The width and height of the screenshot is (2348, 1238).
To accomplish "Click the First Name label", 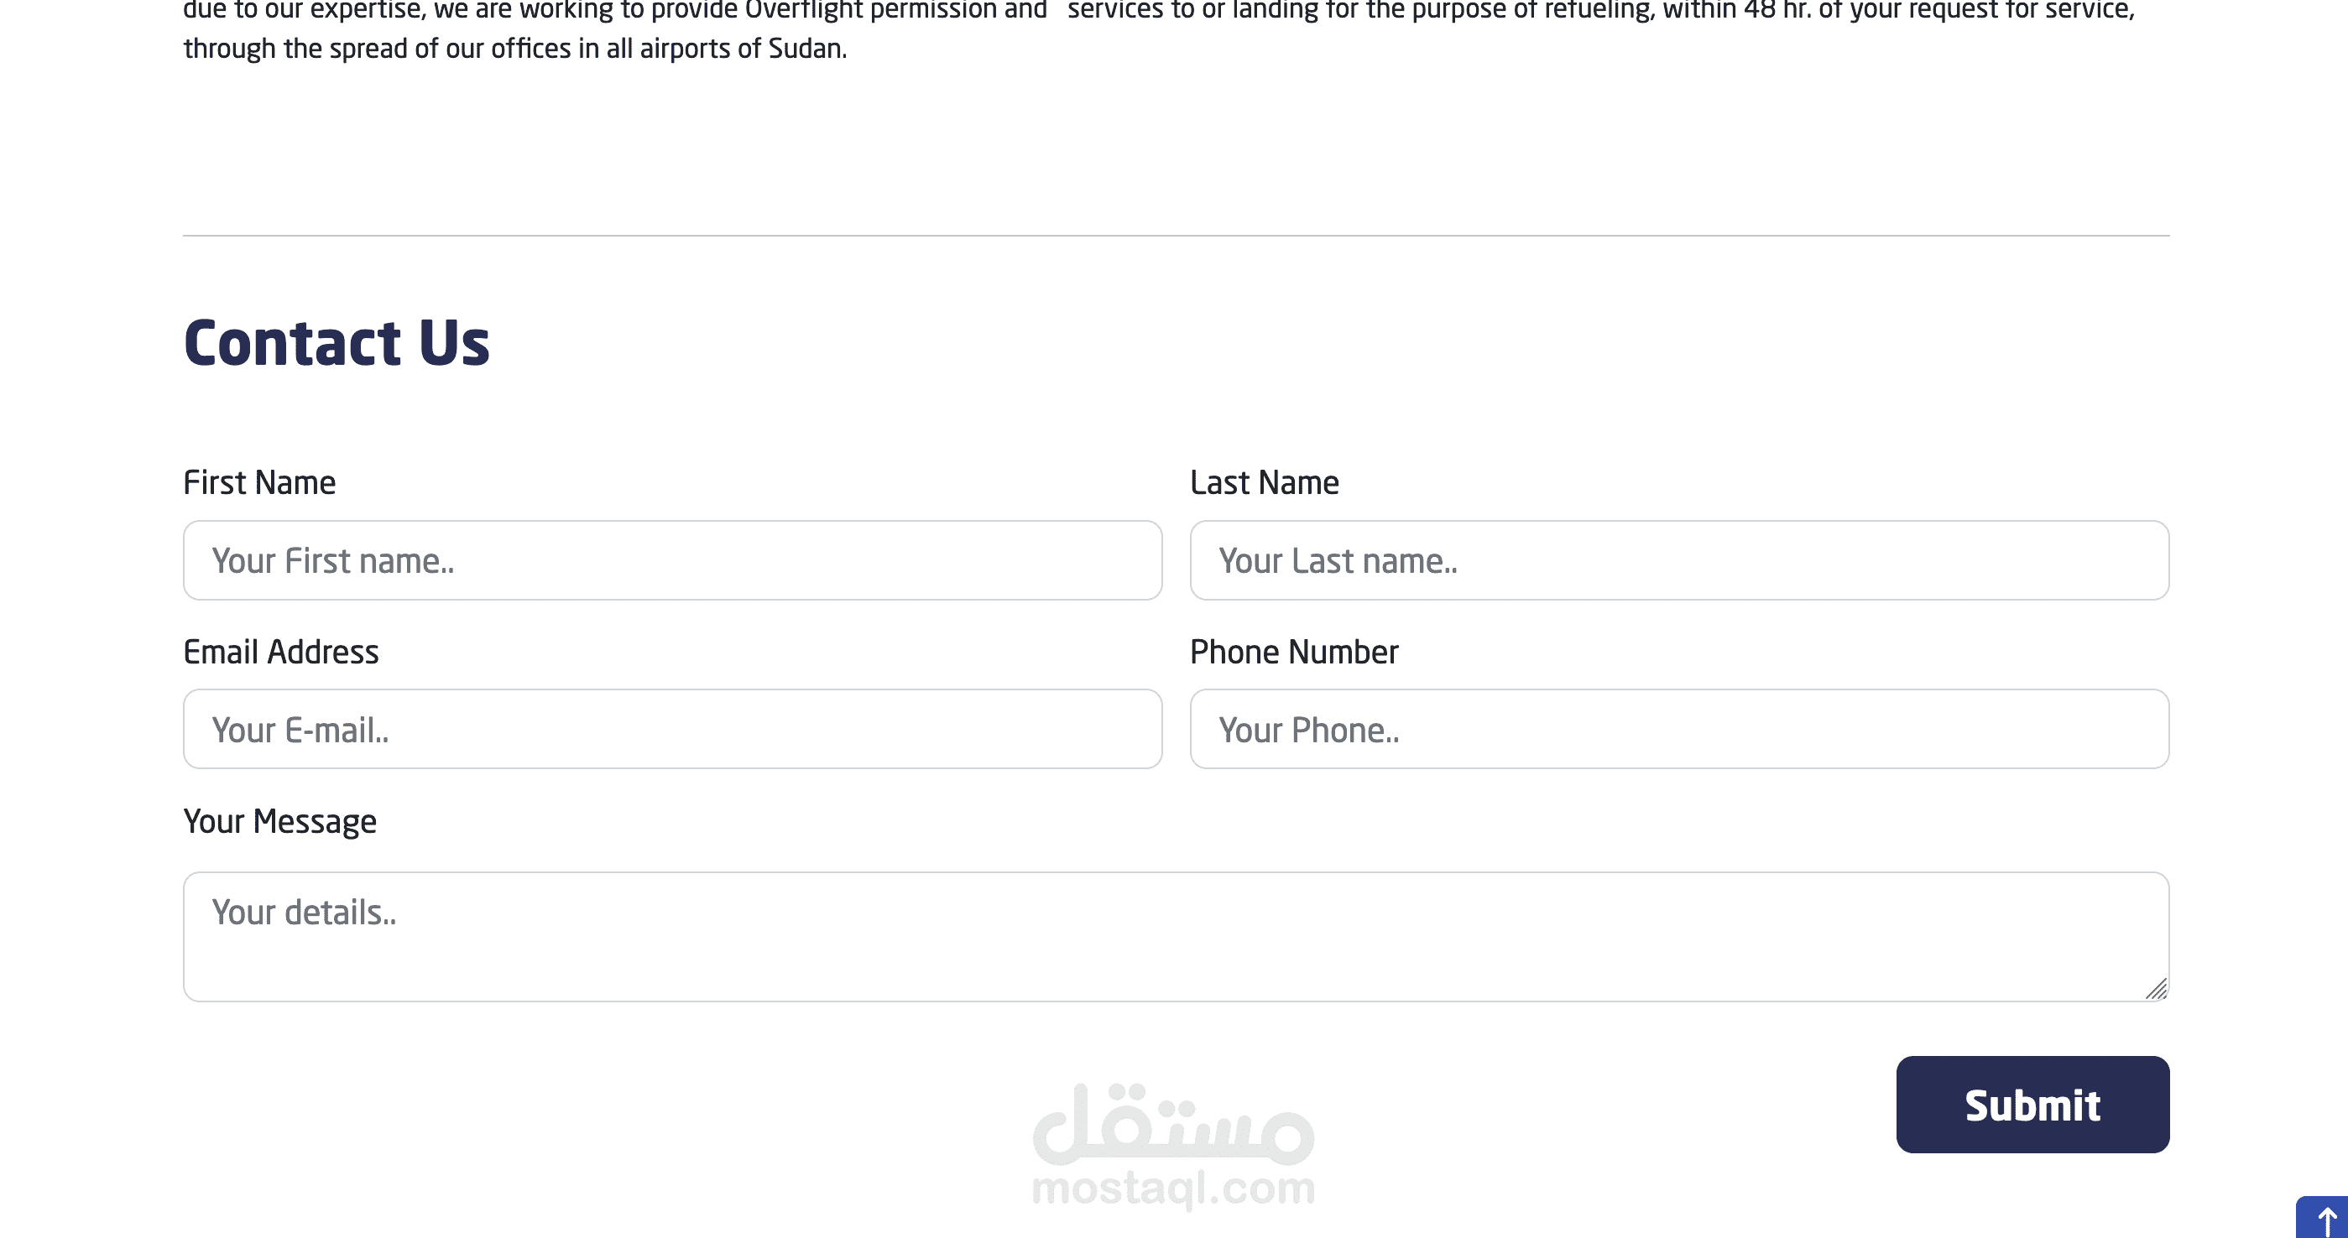I will point(258,482).
